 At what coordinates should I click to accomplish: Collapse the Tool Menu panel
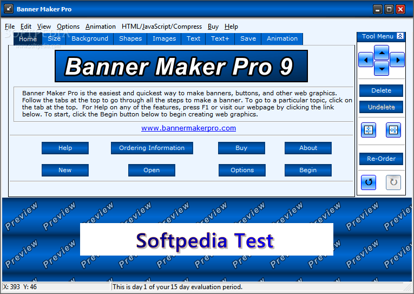point(400,36)
